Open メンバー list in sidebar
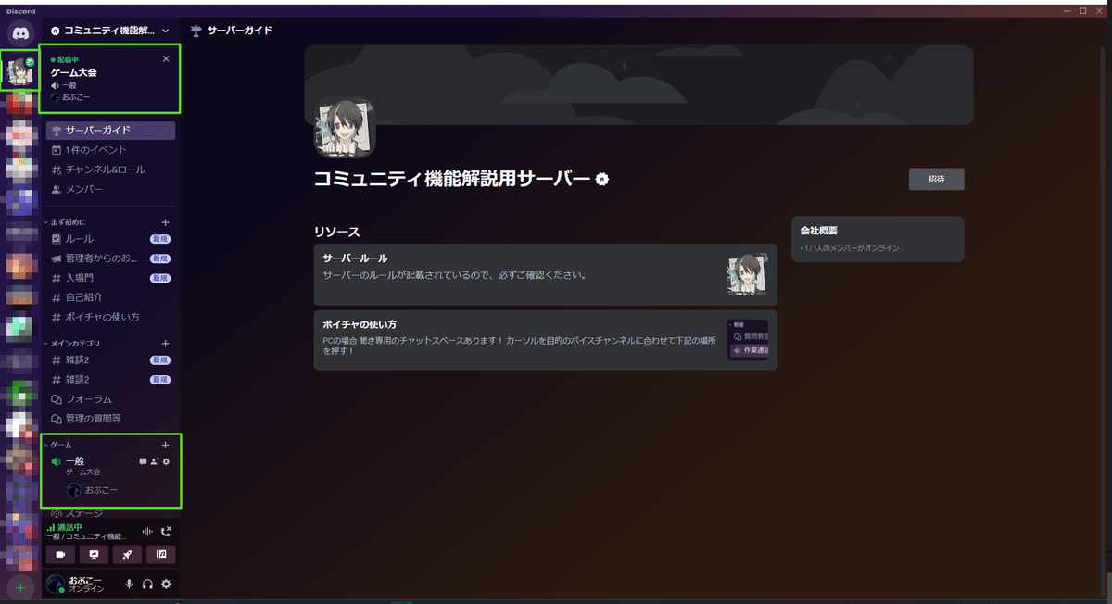This screenshot has width=1112, height=604. pos(110,189)
